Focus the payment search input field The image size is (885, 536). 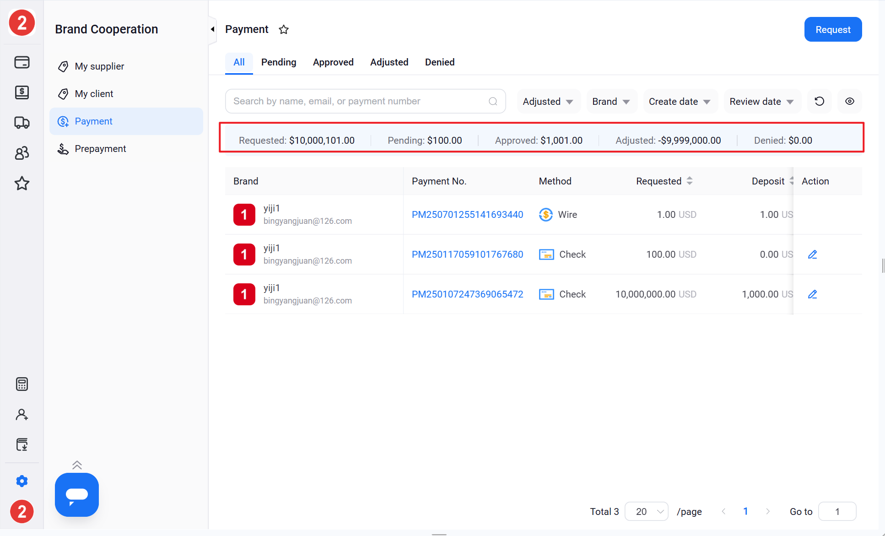[365, 101]
